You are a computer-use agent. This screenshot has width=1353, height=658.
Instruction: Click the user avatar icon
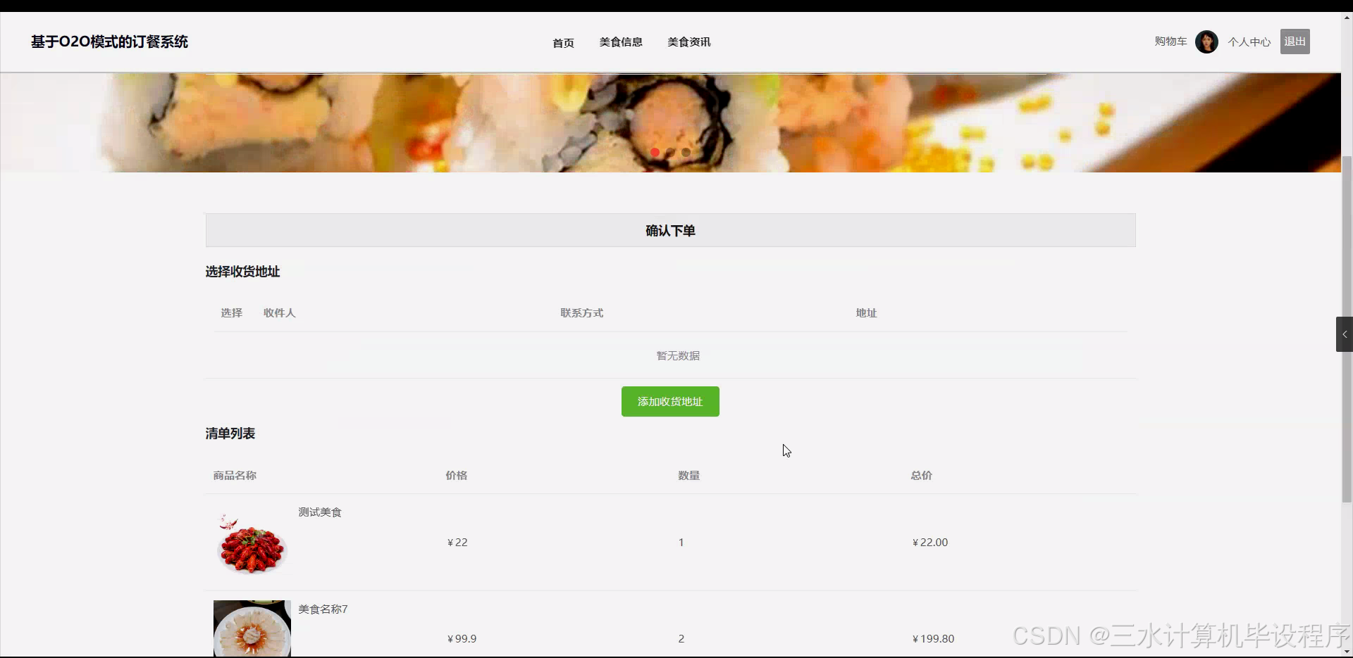(1206, 42)
